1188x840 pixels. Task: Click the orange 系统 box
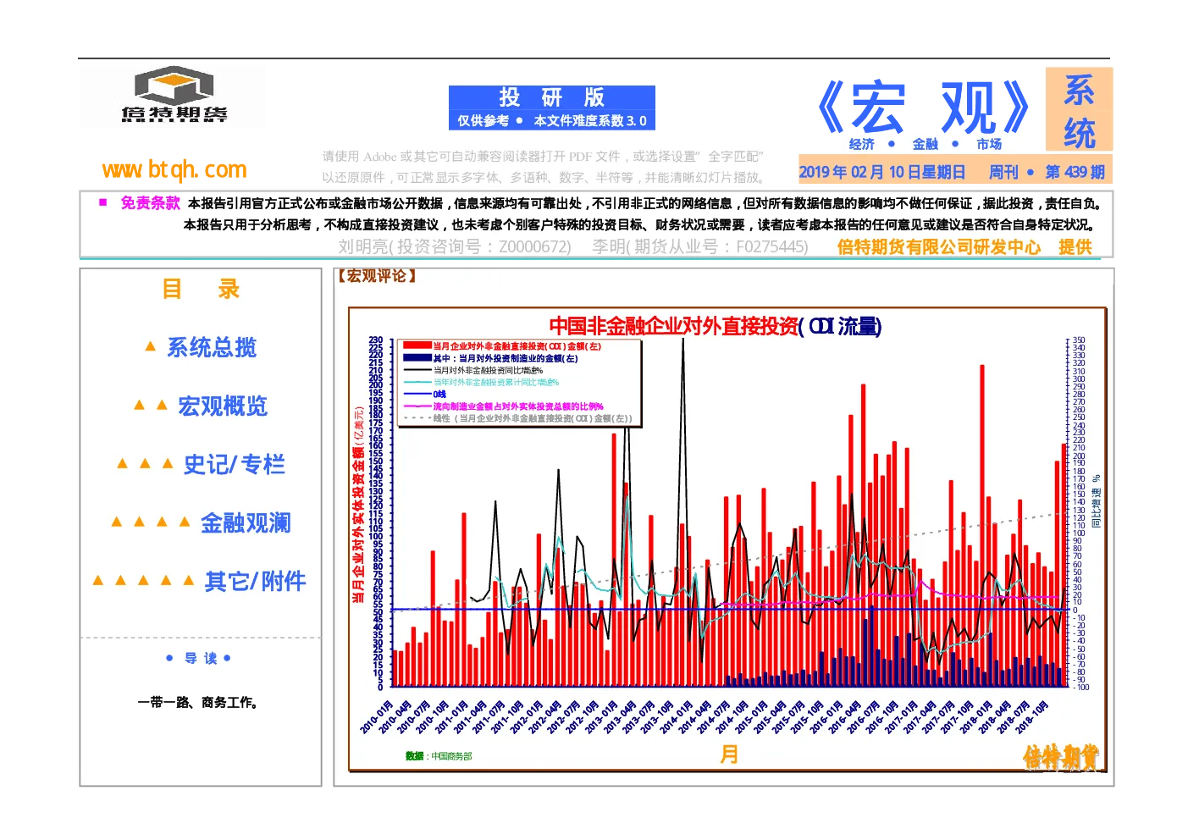click(x=1079, y=110)
